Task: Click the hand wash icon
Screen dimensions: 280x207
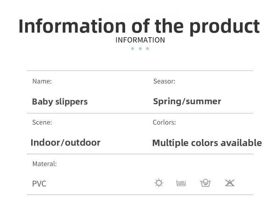Action: click(205, 183)
